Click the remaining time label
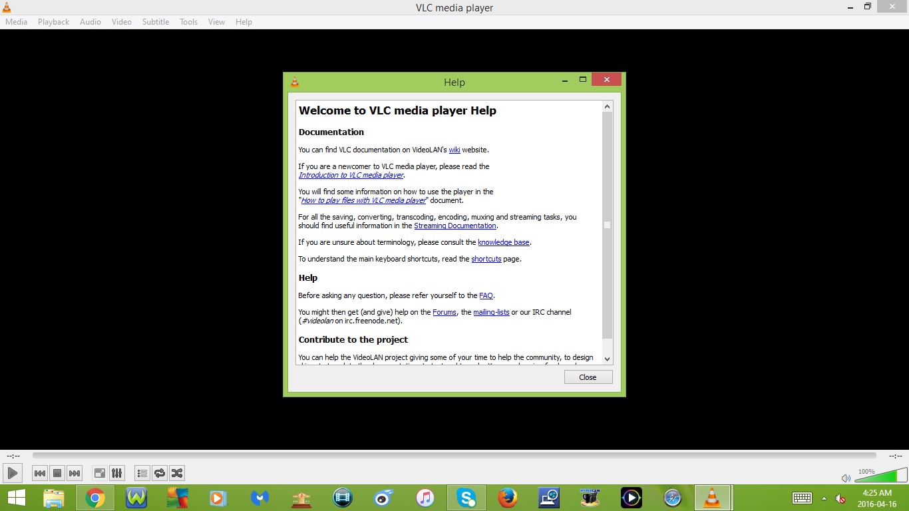Screen dimensions: 909x511 click(x=896, y=456)
